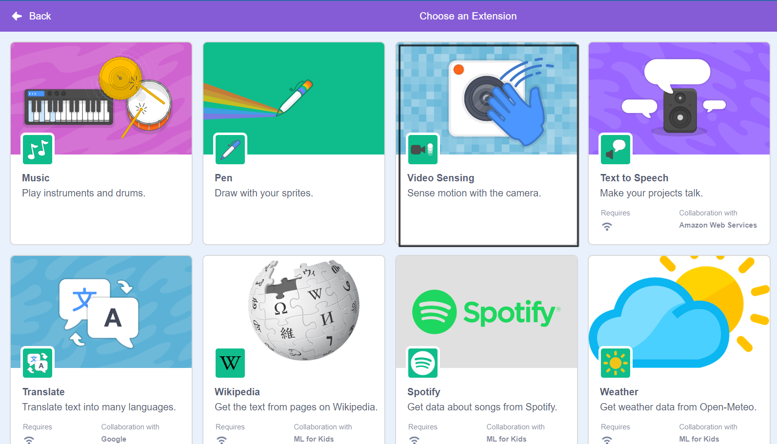
Task: Select the Music extension note icon
Action: pos(38,150)
